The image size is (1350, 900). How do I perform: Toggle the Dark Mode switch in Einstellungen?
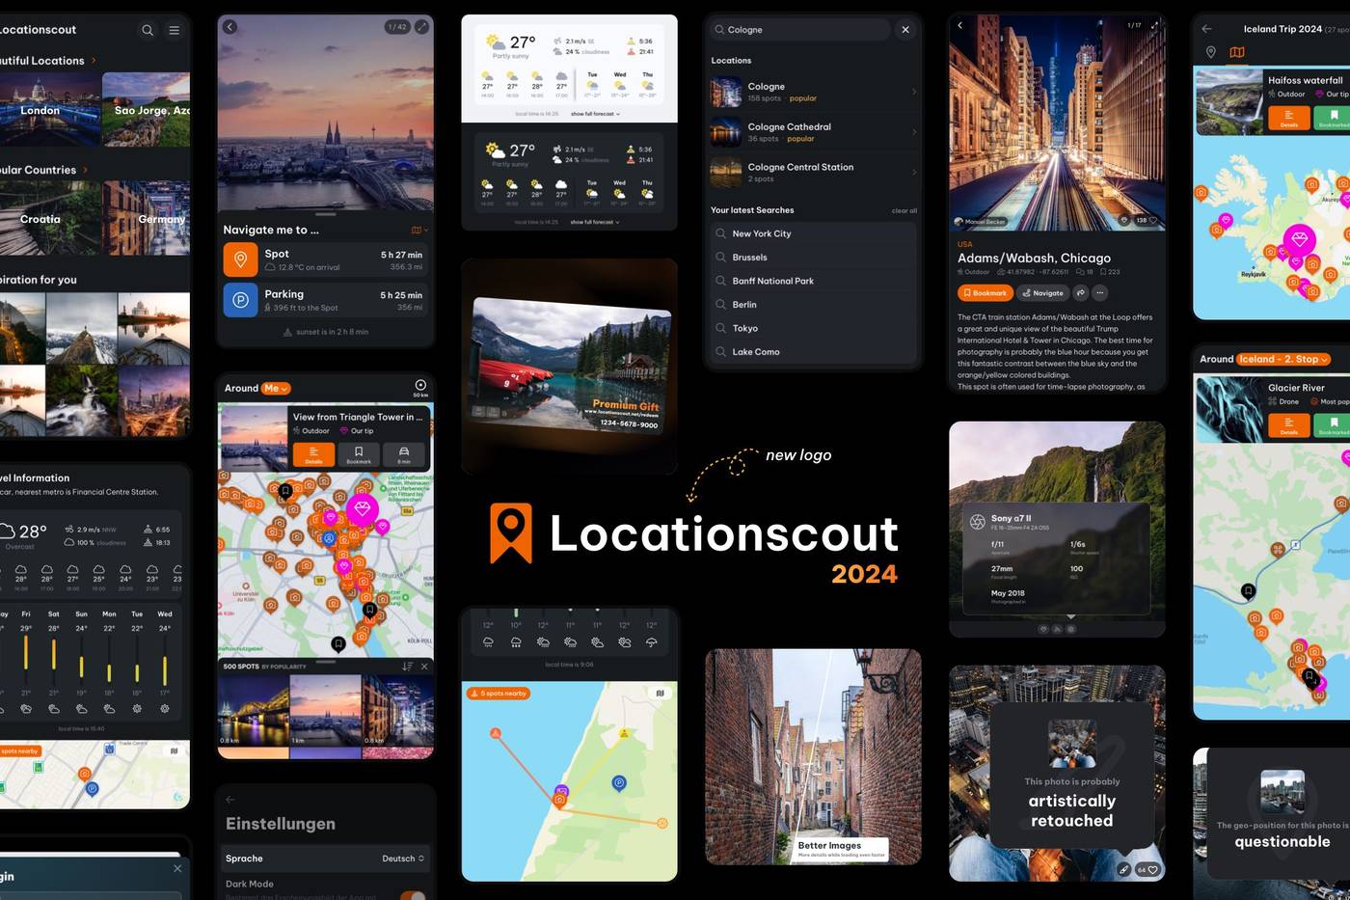tap(413, 896)
